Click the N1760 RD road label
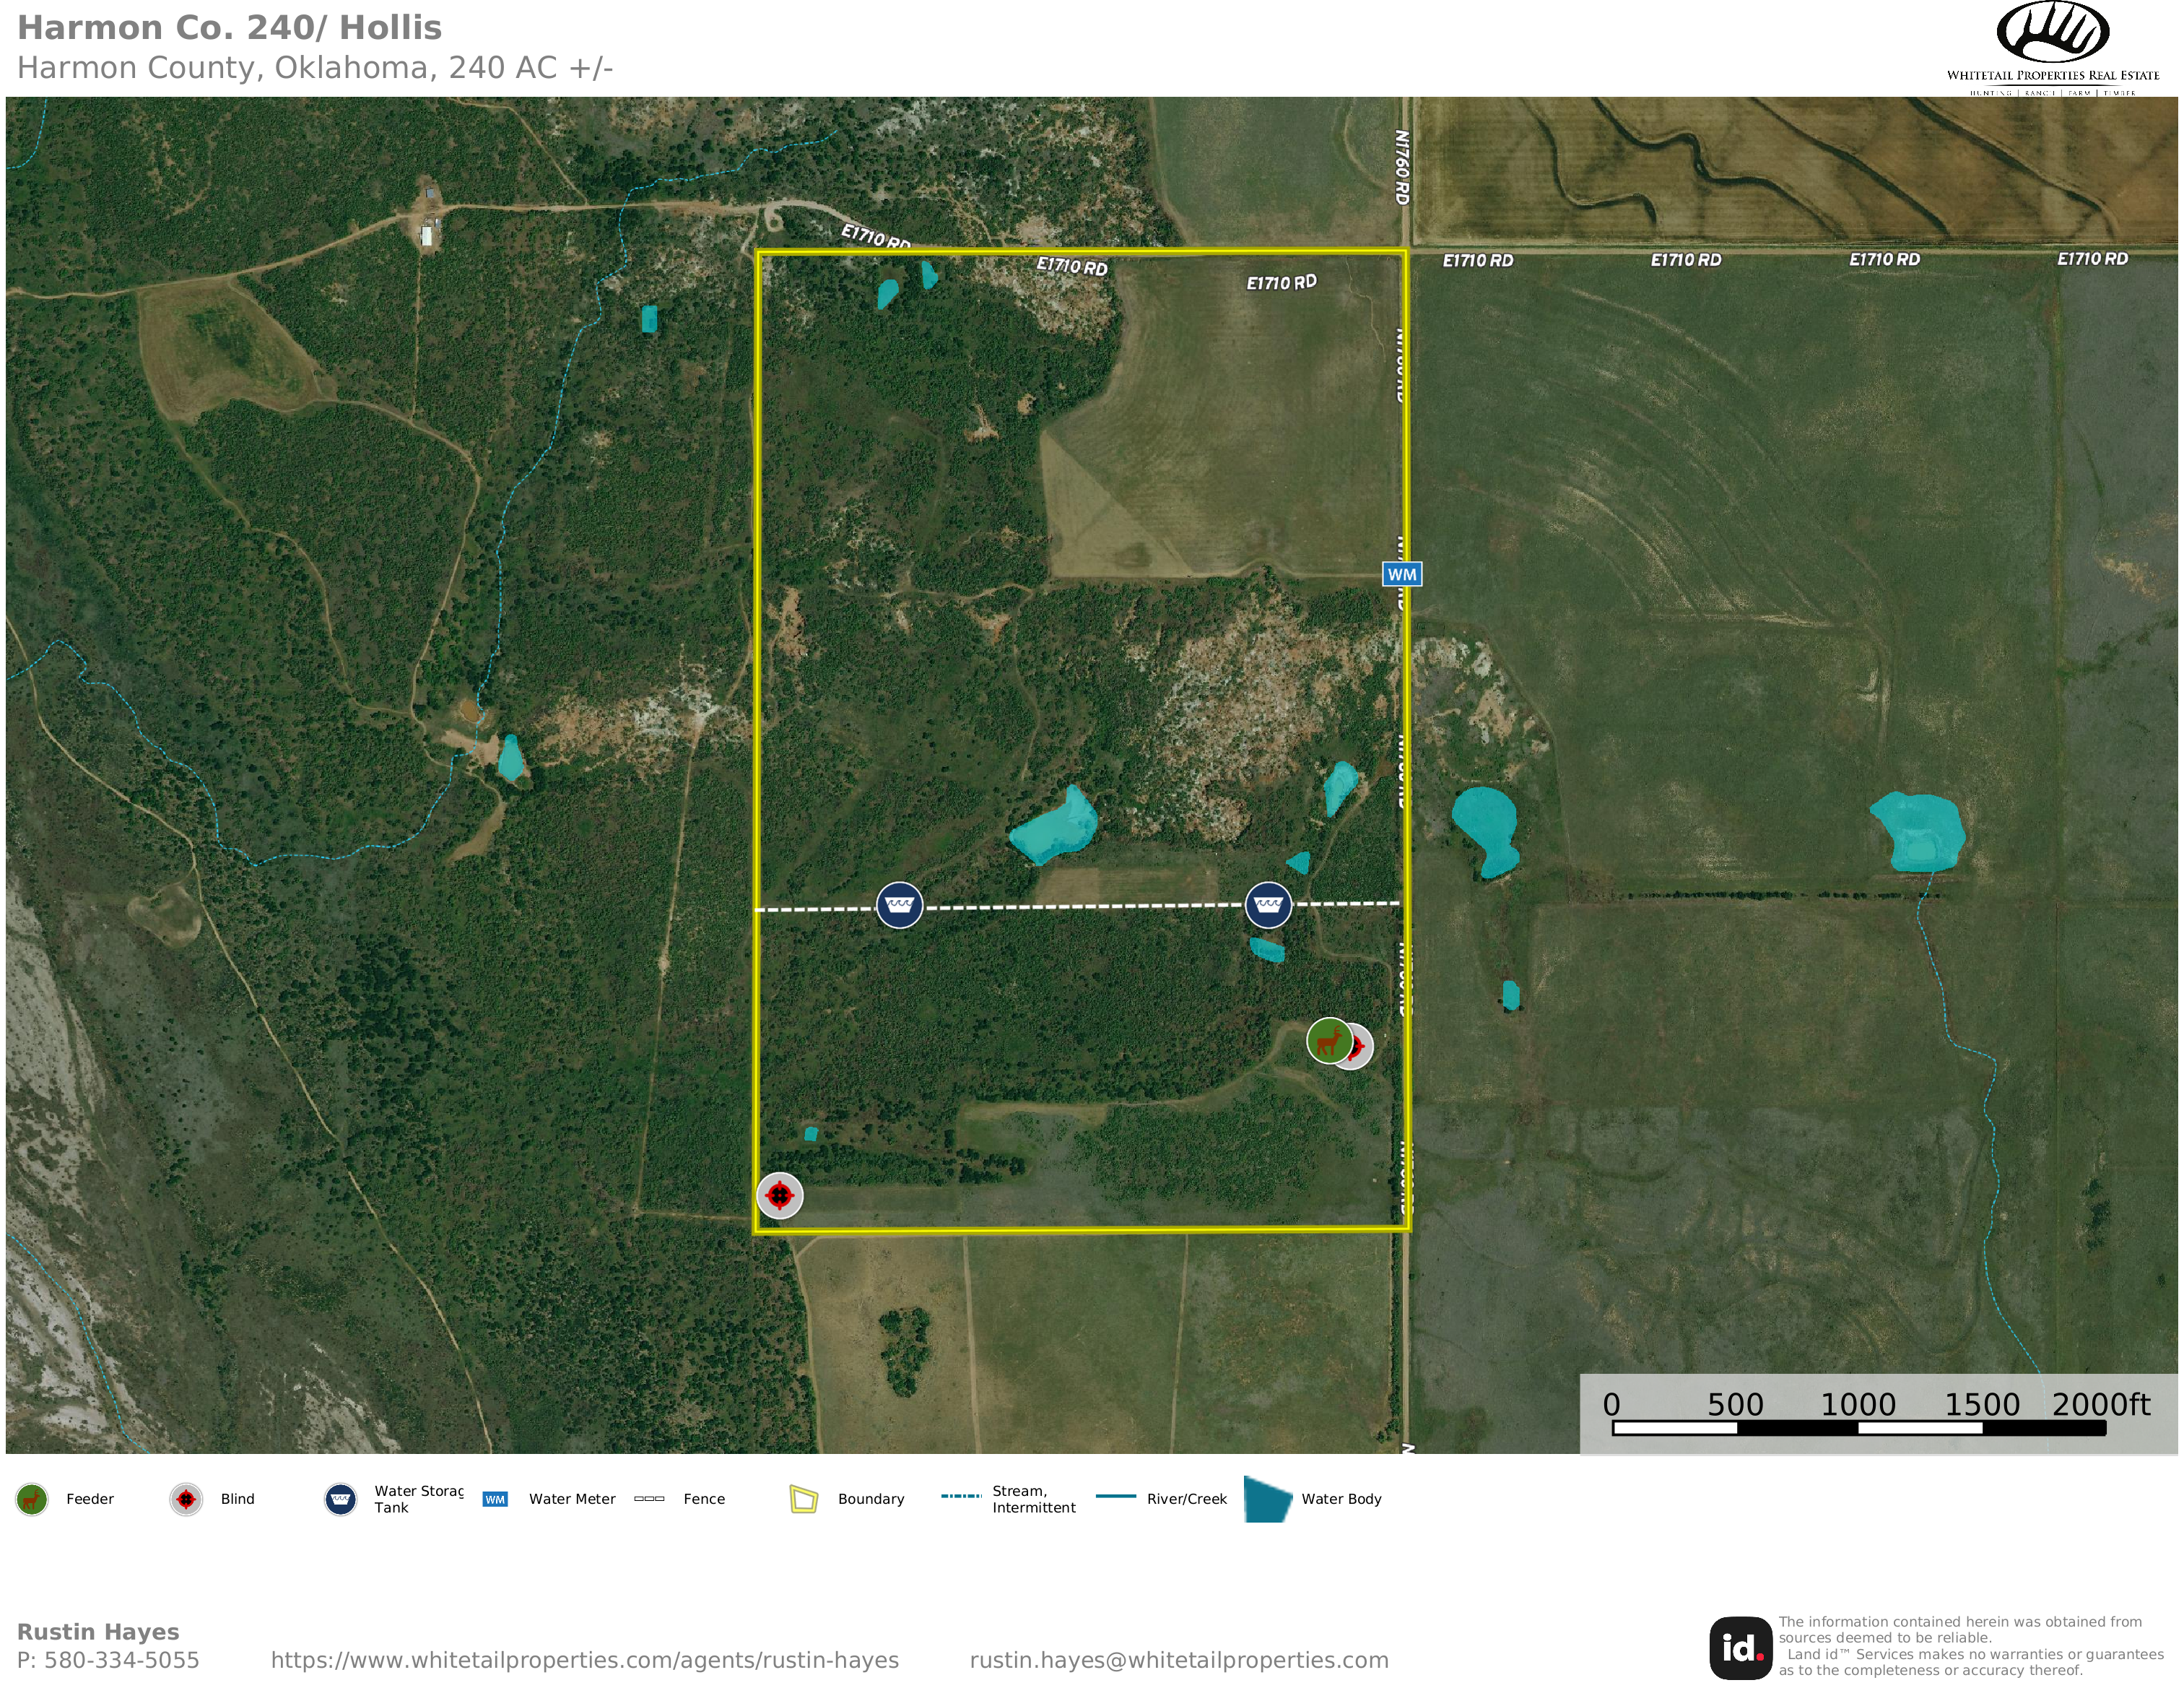 point(1402,167)
